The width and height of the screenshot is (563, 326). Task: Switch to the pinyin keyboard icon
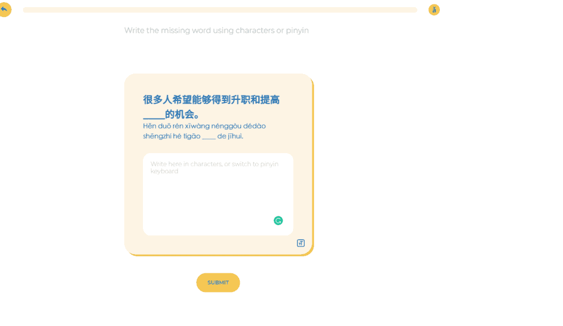click(301, 243)
